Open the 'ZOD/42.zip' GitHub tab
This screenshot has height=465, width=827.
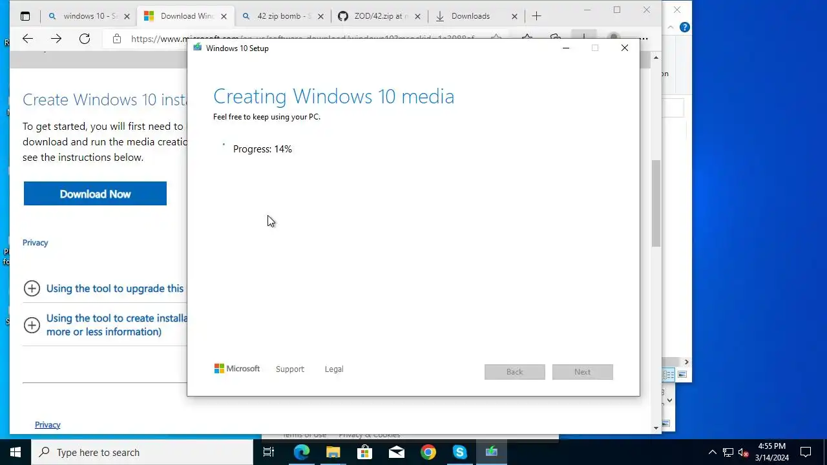point(379,16)
